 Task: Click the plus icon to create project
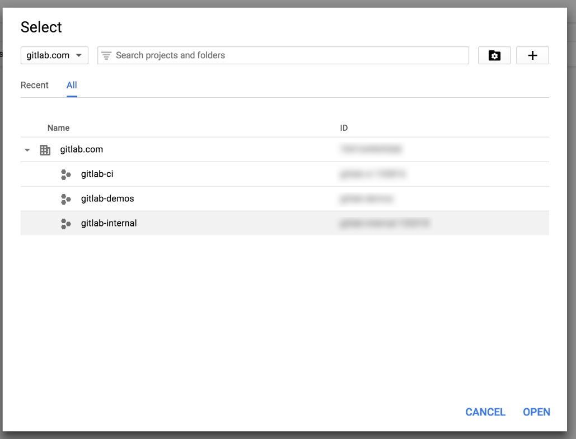(532, 55)
